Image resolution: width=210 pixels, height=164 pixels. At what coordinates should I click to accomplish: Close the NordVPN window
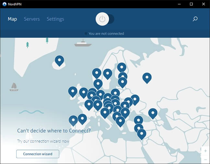(204, 4)
